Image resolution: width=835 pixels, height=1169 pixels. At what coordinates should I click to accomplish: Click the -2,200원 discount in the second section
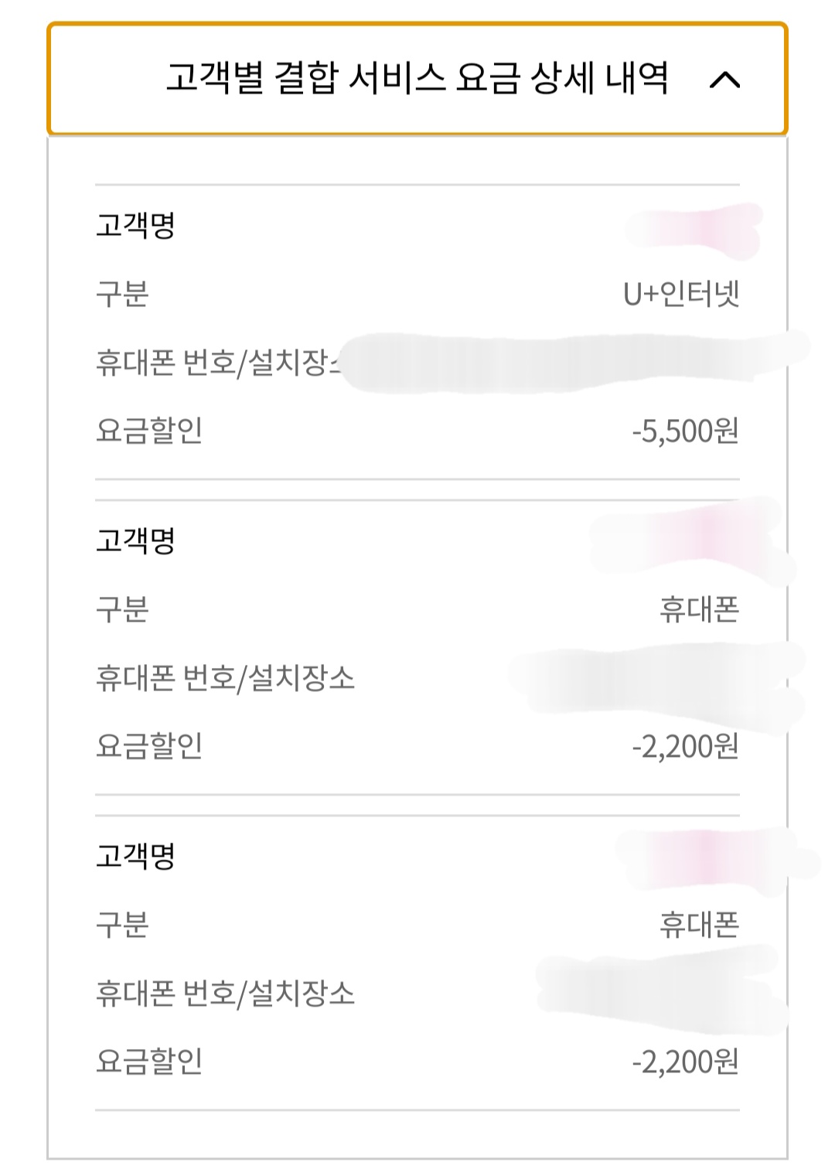(x=685, y=746)
